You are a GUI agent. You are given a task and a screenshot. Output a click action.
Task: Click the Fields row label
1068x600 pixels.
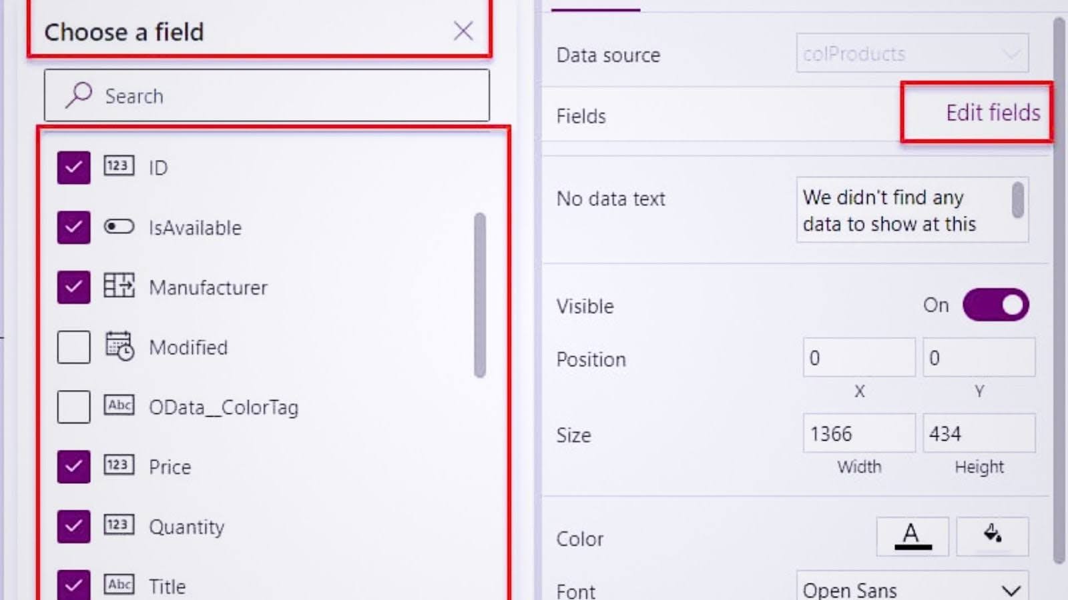[x=580, y=115]
